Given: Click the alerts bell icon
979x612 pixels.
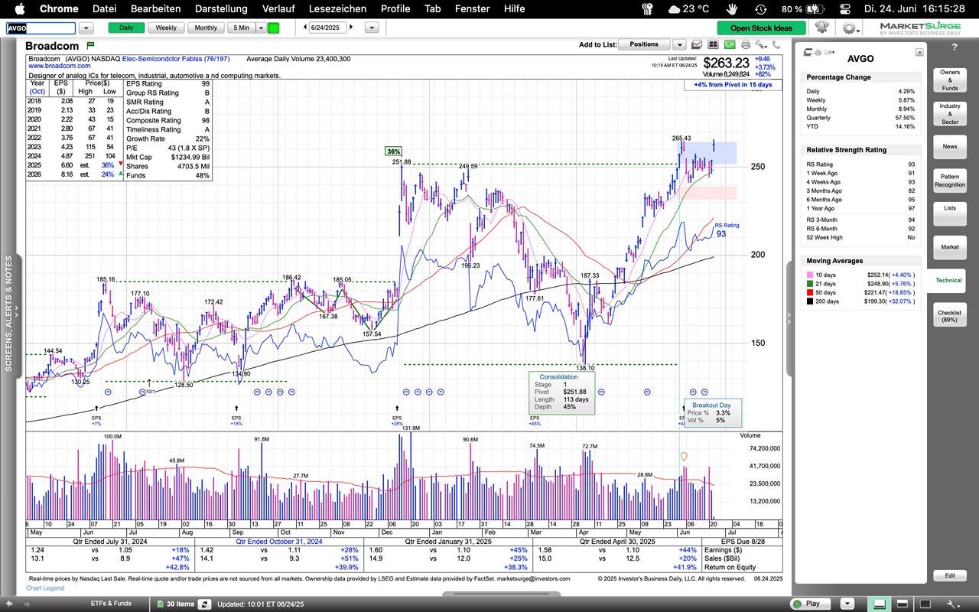Looking at the screenshot, I should (x=821, y=28).
